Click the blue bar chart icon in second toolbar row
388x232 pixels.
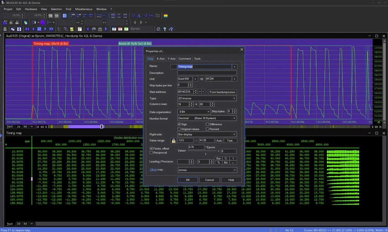(x=5, y=22)
